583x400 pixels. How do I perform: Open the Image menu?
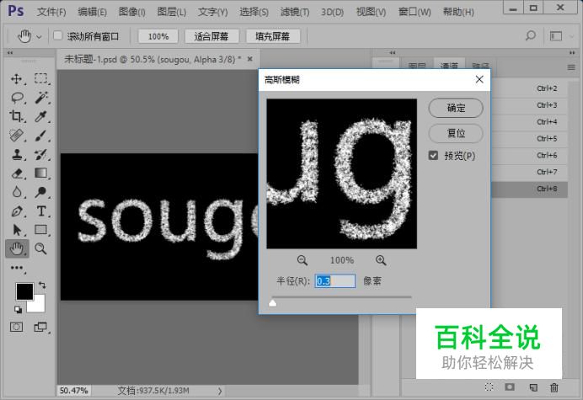click(132, 12)
